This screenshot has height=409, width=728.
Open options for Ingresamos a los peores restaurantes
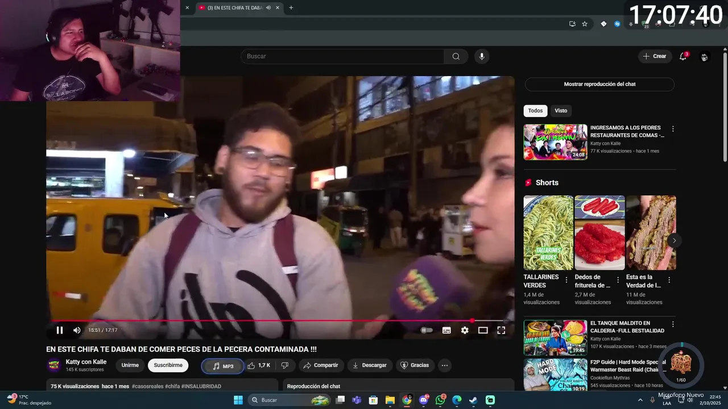coord(673,129)
